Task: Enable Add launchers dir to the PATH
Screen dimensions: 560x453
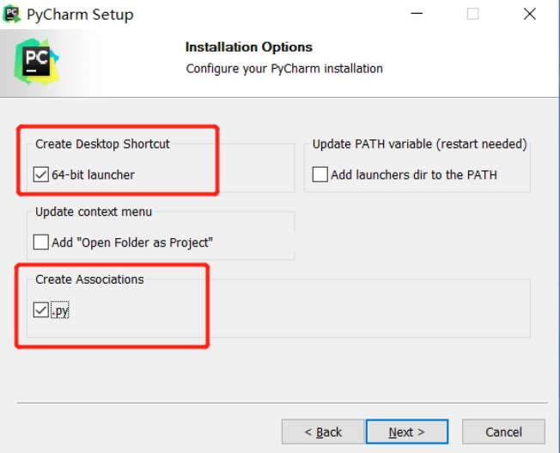Action: (320, 174)
